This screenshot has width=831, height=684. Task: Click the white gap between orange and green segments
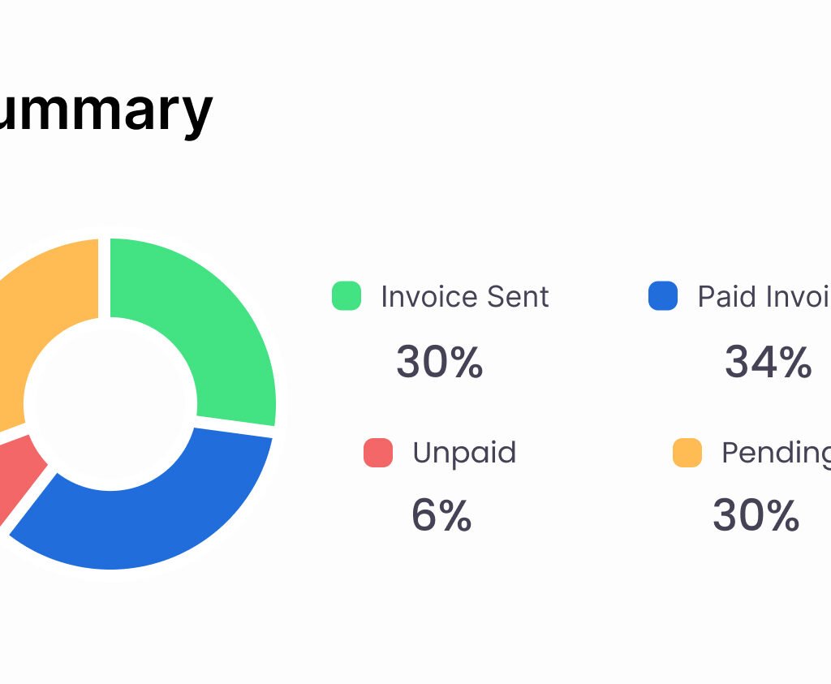(104, 276)
